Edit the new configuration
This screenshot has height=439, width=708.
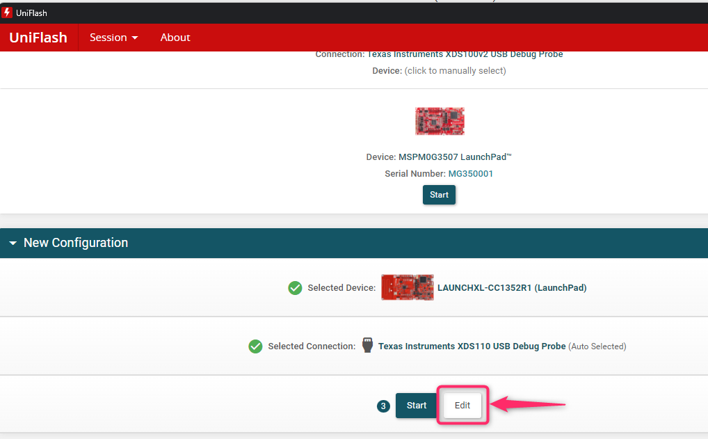pyautogui.click(x=462, y=406)
